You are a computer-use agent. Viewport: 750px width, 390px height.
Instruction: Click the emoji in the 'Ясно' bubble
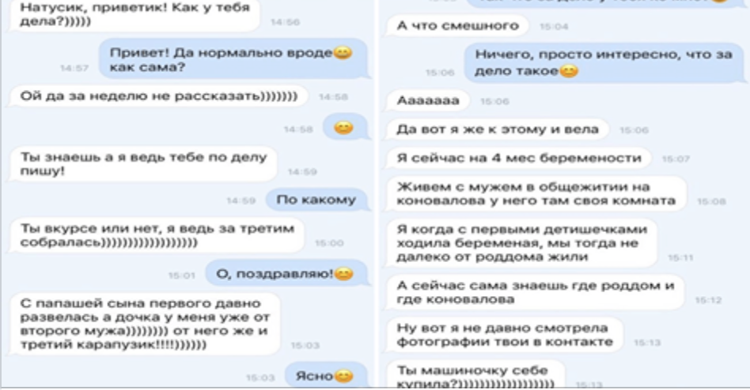point(343,376)
